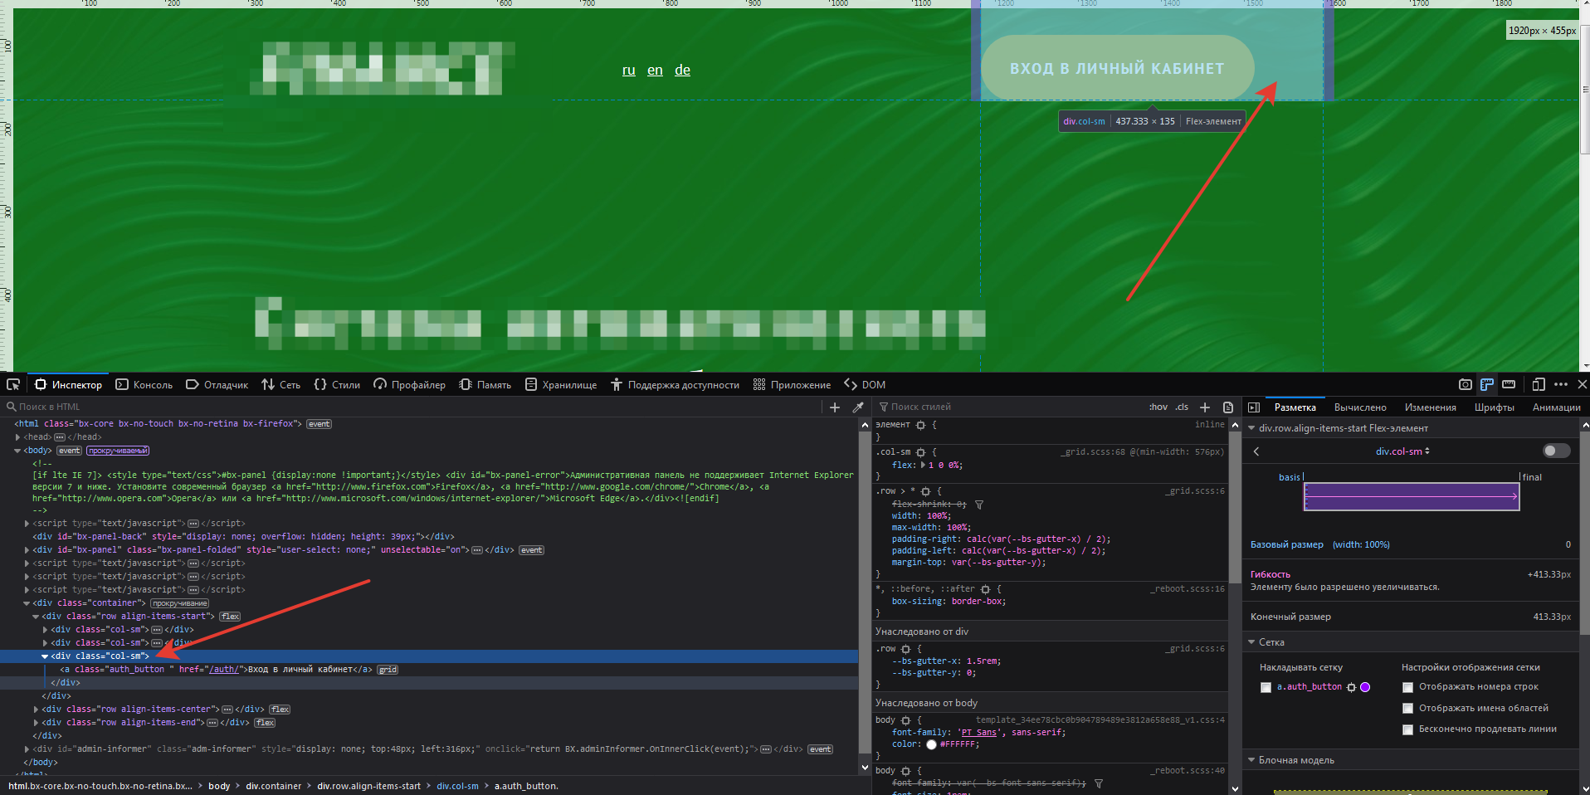Open the div.col-sm flex item selector dropdown
Viewport: 1590px width, 795px height.
coord(1402,451)
